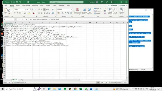Toggle Italic formatting
Image resolution: width=162 pixels, height=91 pixels.
point(17,13)
